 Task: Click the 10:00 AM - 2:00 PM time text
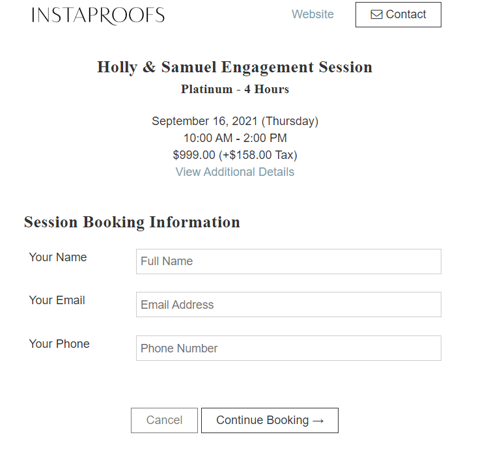pos(235,138)
